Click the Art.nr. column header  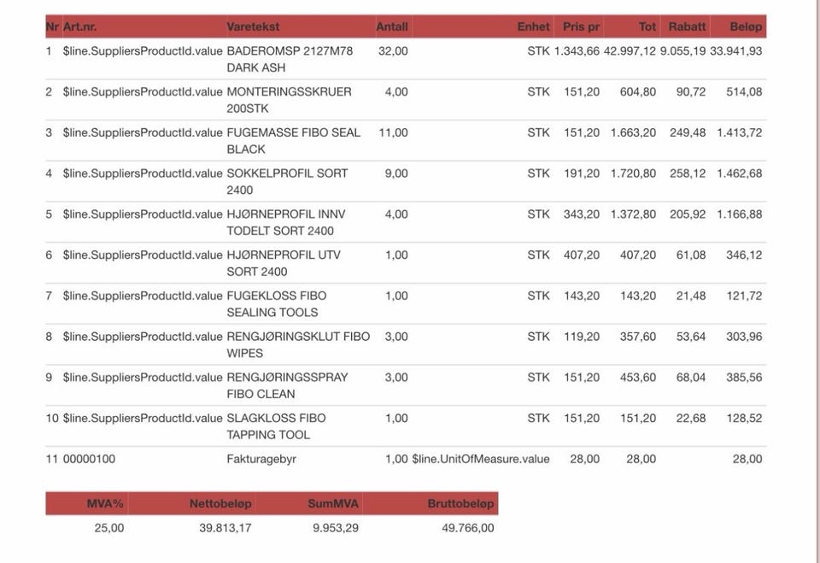79,26
